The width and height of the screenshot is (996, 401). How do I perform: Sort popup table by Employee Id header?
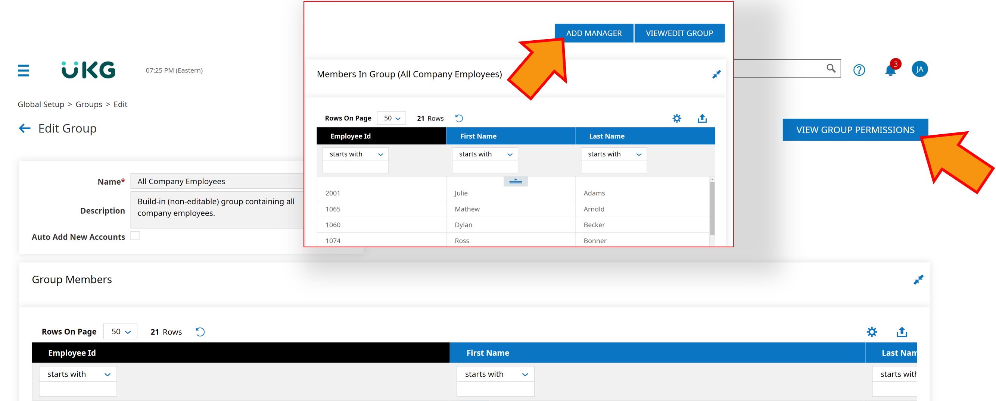pyautogui.click(x=381, y=136)
